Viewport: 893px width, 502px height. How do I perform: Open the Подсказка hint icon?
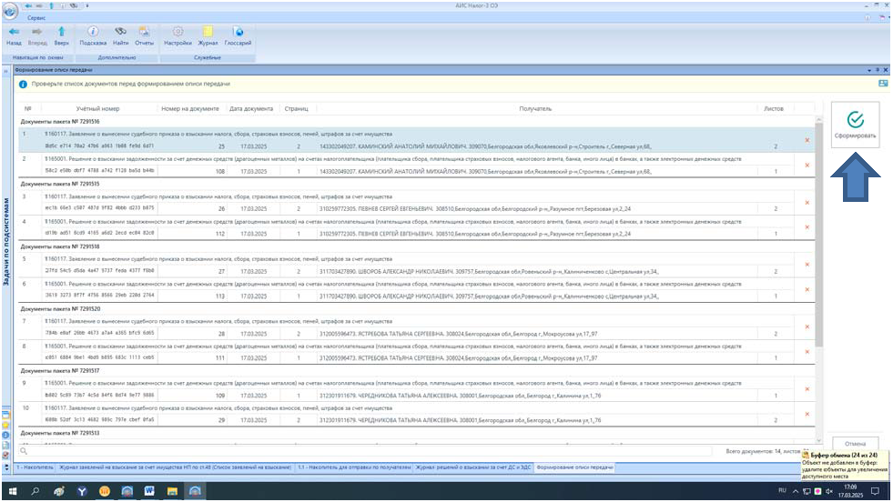point(93,34)
